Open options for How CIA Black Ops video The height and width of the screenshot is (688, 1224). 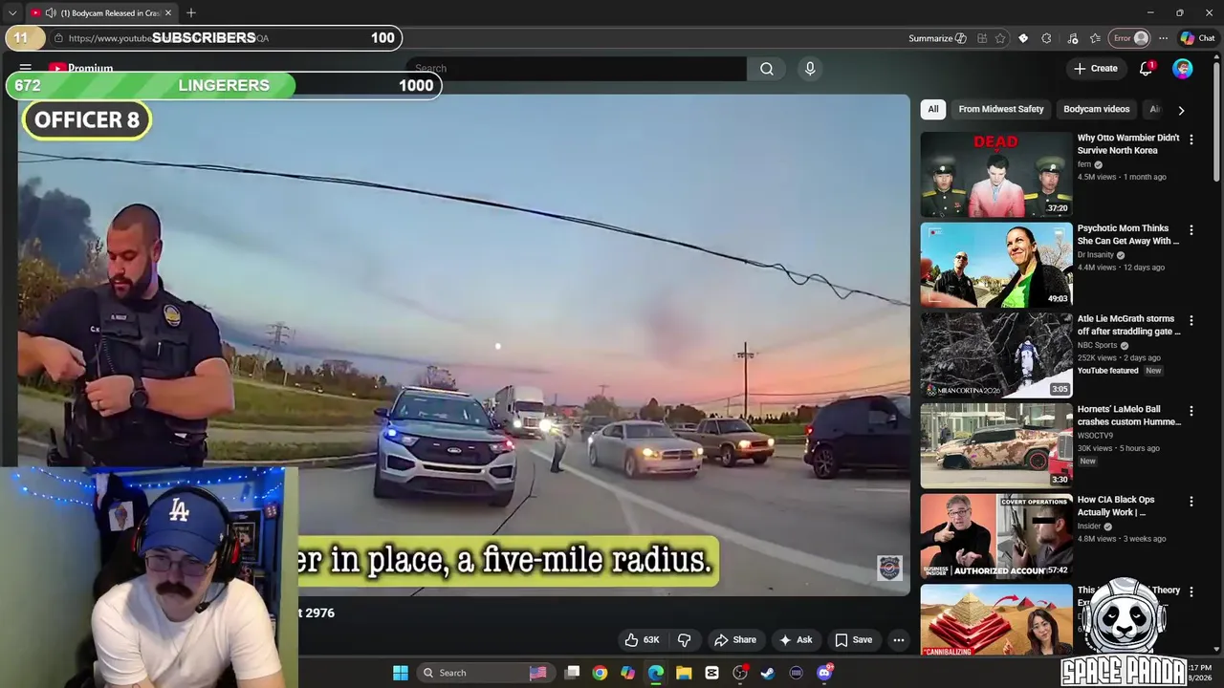pyautogui.click(x=1191, y=502)
